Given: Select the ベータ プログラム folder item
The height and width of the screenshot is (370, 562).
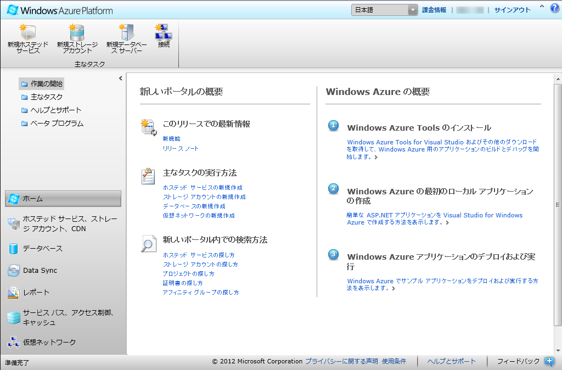Looking at the screenshot, I should click(52, 124).
